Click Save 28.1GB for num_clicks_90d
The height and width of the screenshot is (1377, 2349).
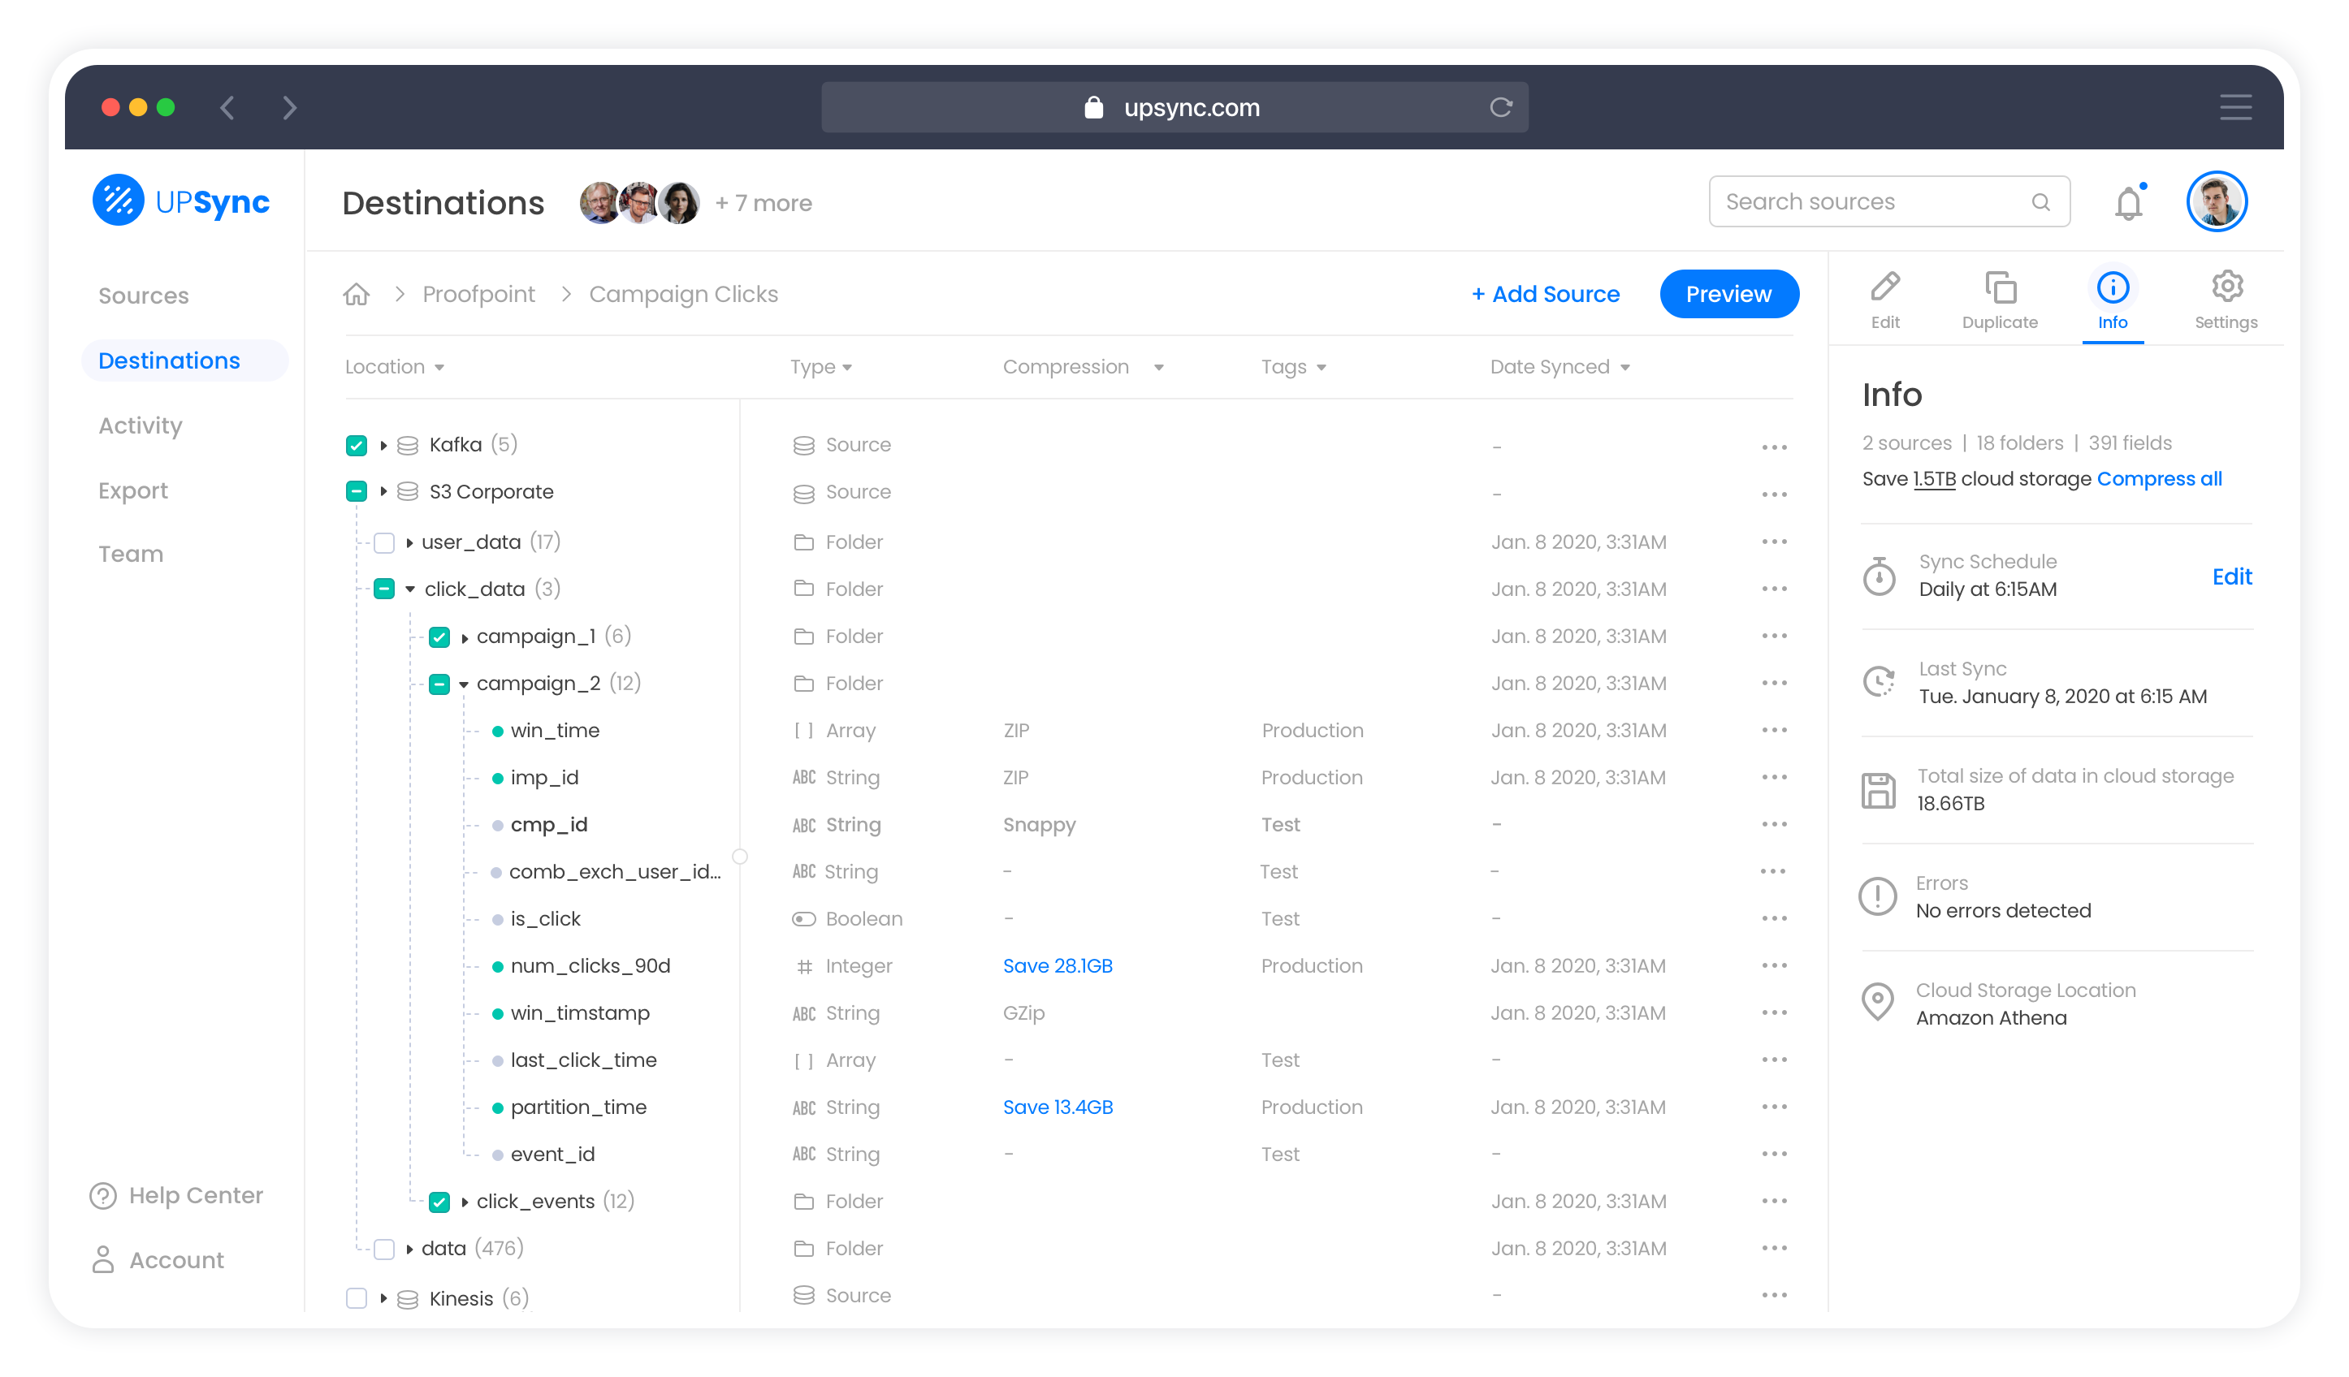1058,966
